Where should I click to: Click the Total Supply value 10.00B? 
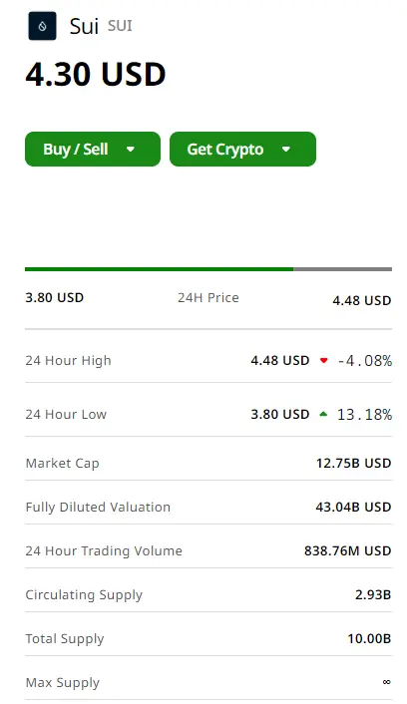[369, 638]
